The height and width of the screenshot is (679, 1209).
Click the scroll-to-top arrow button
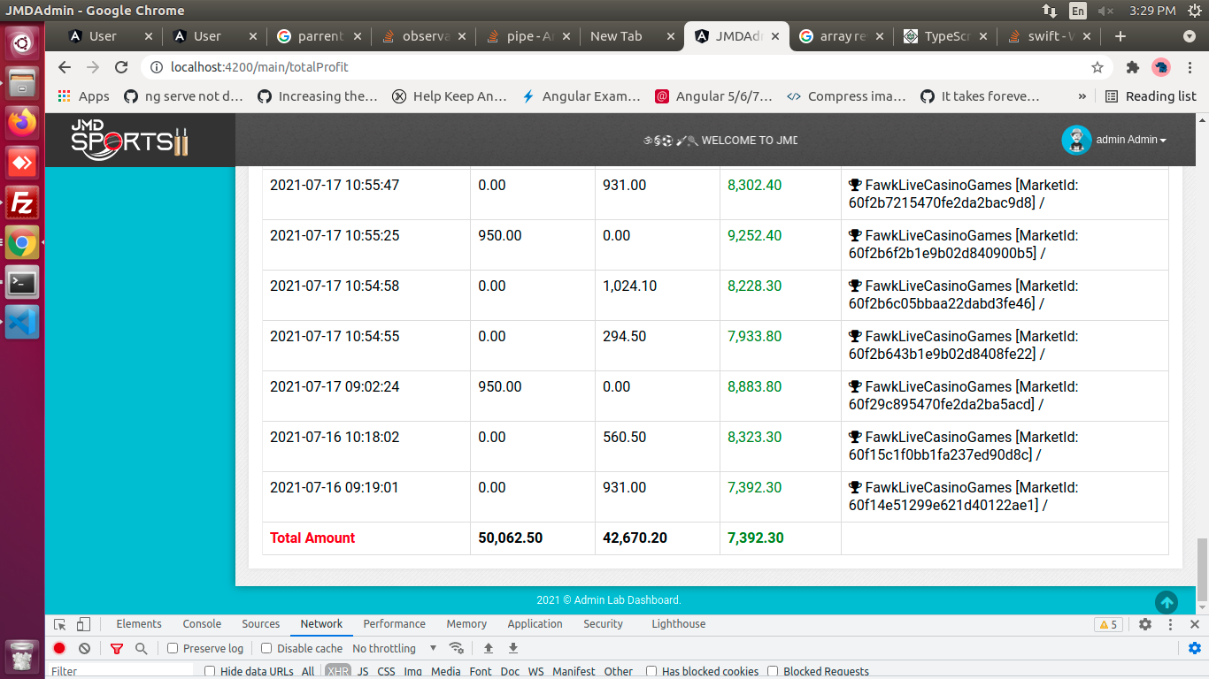[x=1167, y=602]
